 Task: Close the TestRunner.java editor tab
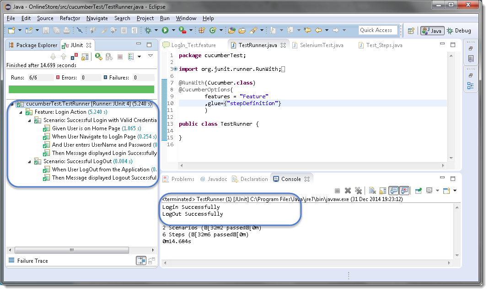tap(283, 45)
